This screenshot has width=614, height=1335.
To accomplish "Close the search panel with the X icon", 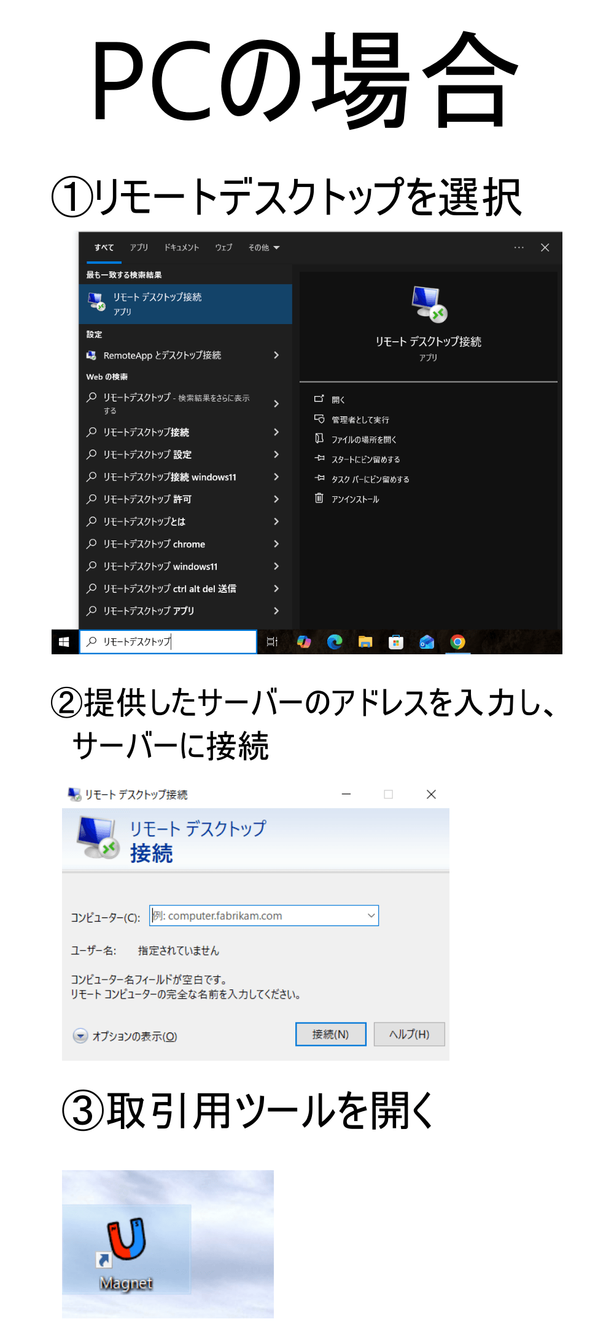I will (x=545, y=247).
